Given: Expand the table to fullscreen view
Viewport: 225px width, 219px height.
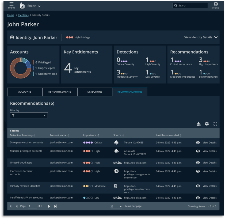Looking at the screenshot, I should click(215, 124).
